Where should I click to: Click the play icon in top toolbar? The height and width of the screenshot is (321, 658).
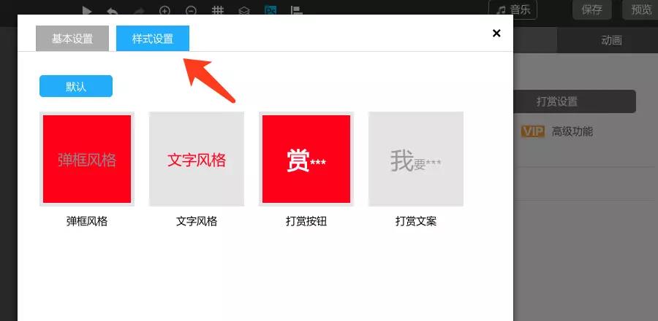point(87,10)
